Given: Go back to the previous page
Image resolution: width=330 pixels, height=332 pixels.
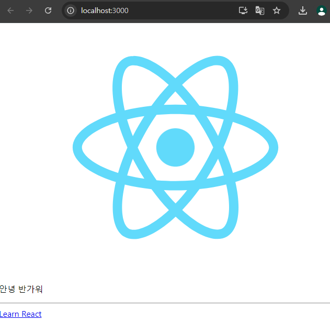Looking at the screenshot, I should tap(10, 10).
